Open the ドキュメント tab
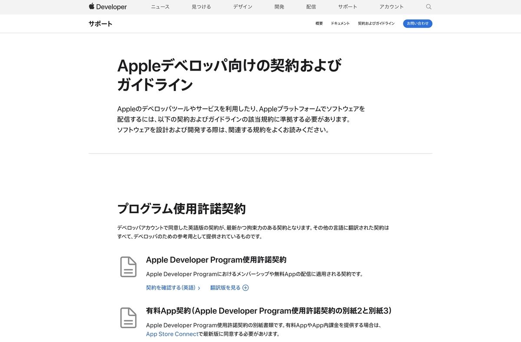The width and height of the screenshot is (521, 342). [x=340, y=23]
